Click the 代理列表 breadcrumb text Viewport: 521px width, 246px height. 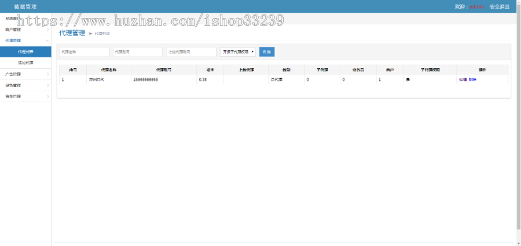pos(102,33)
